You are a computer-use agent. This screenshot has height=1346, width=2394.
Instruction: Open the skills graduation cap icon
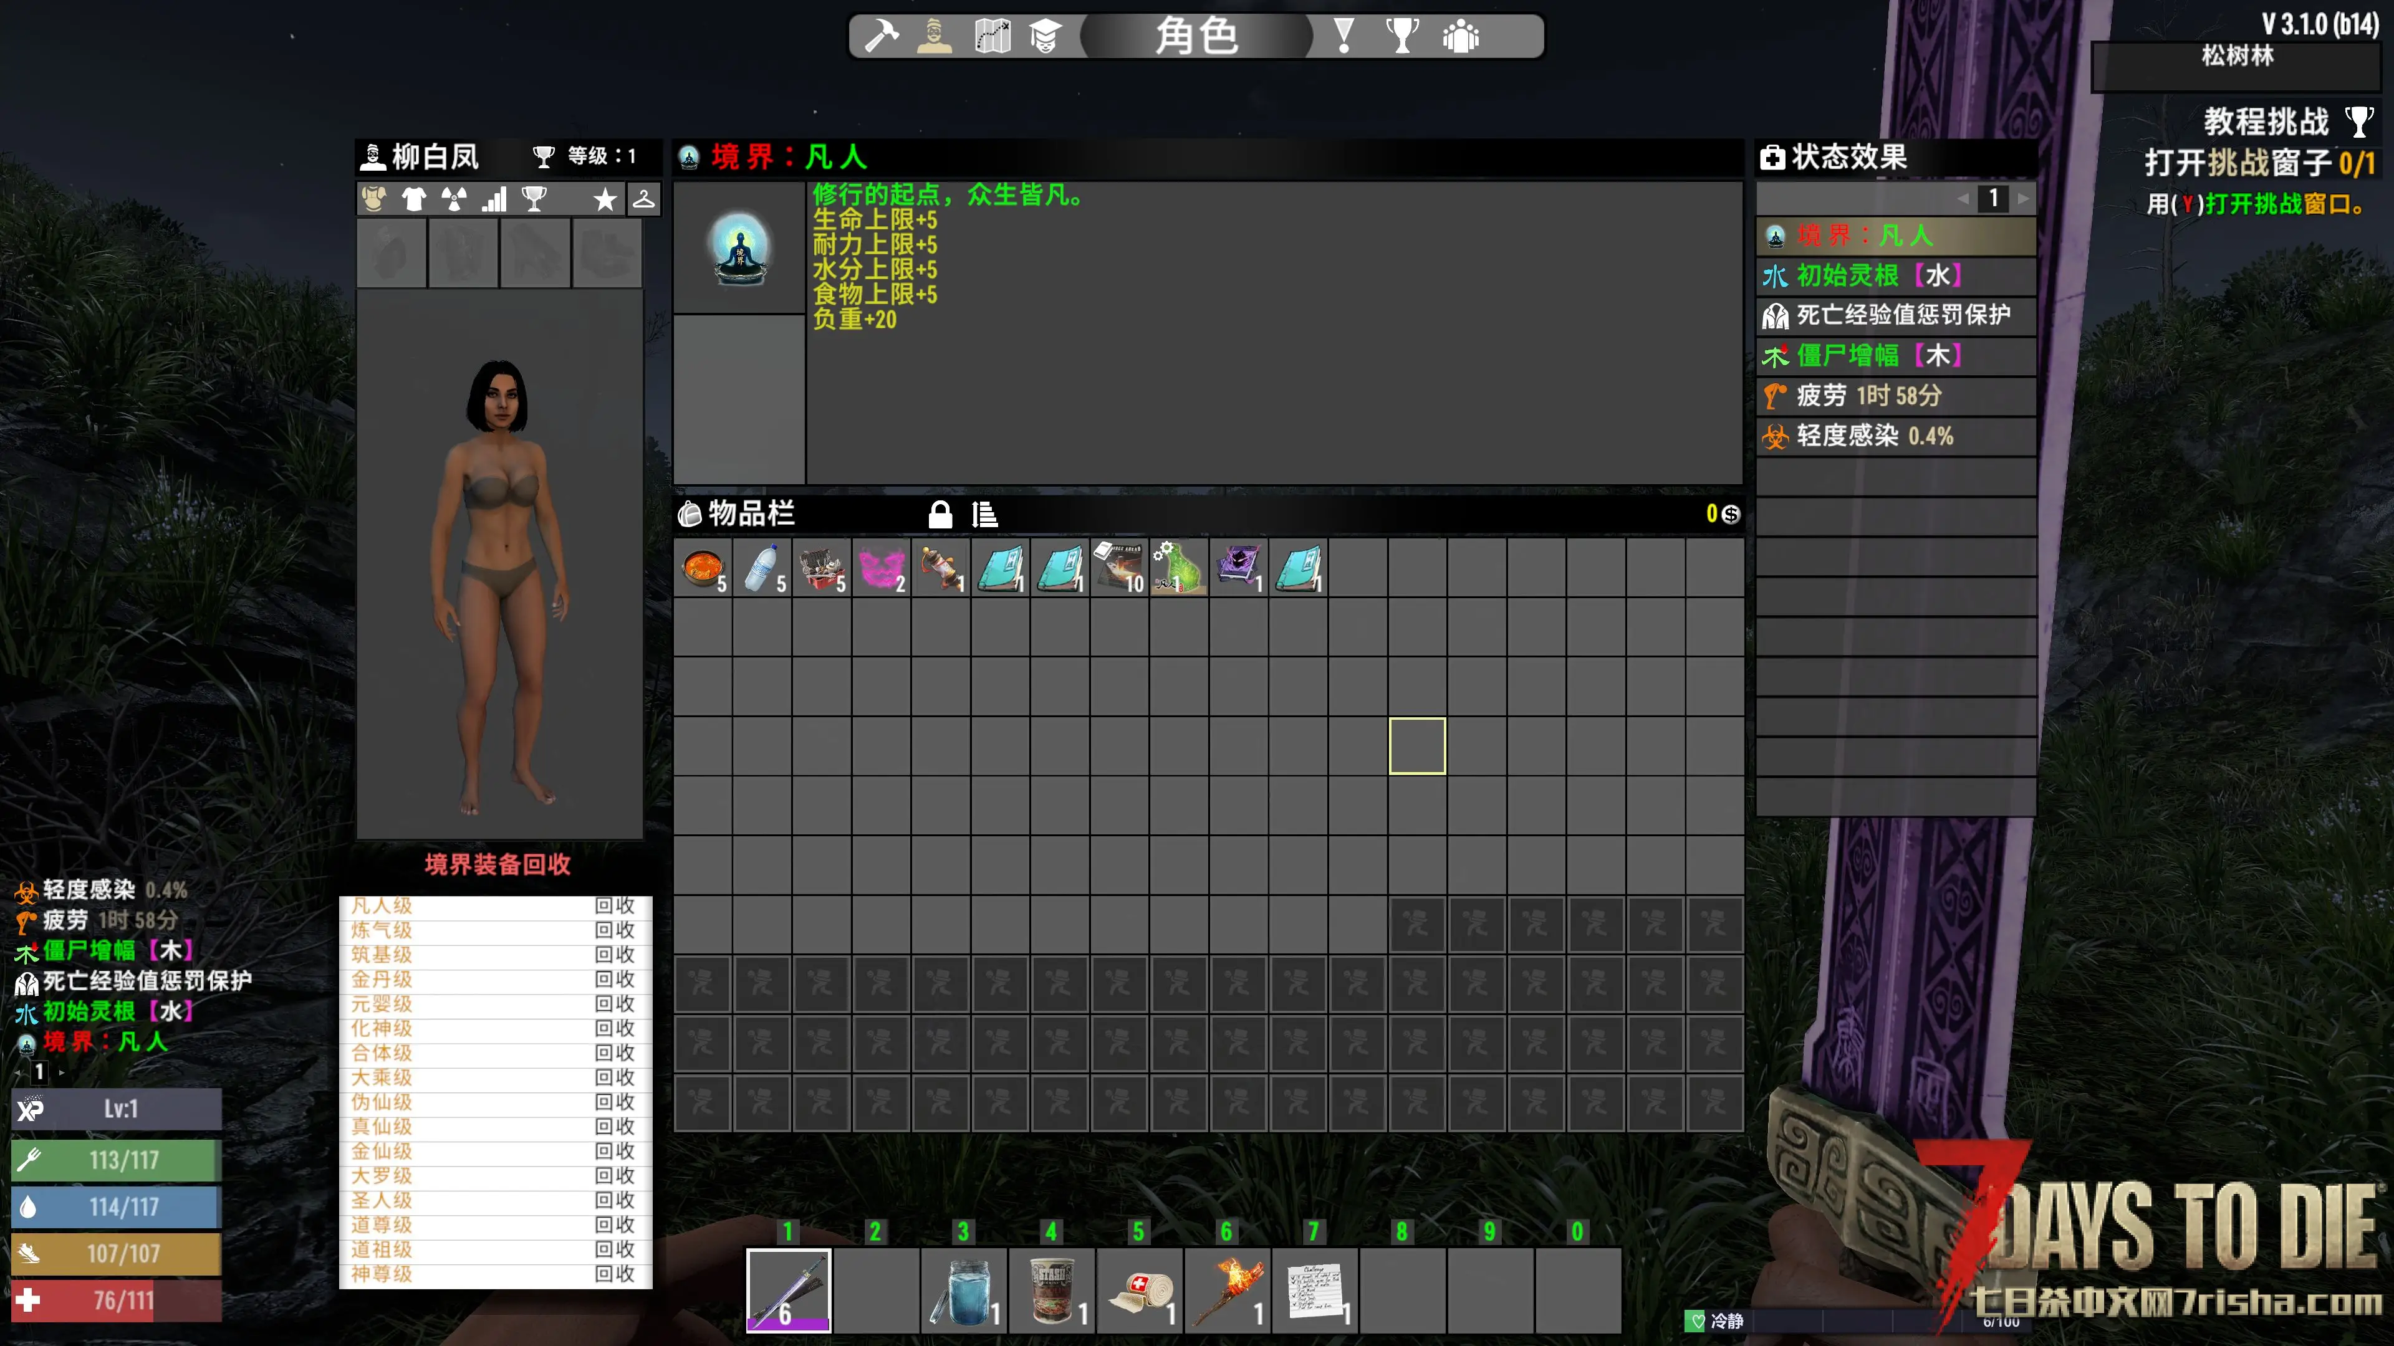point(1046,36)
